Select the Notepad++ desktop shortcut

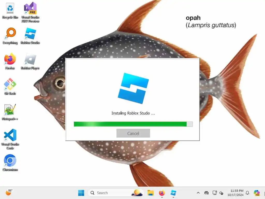pyautogui.click(x=10, y=112)
